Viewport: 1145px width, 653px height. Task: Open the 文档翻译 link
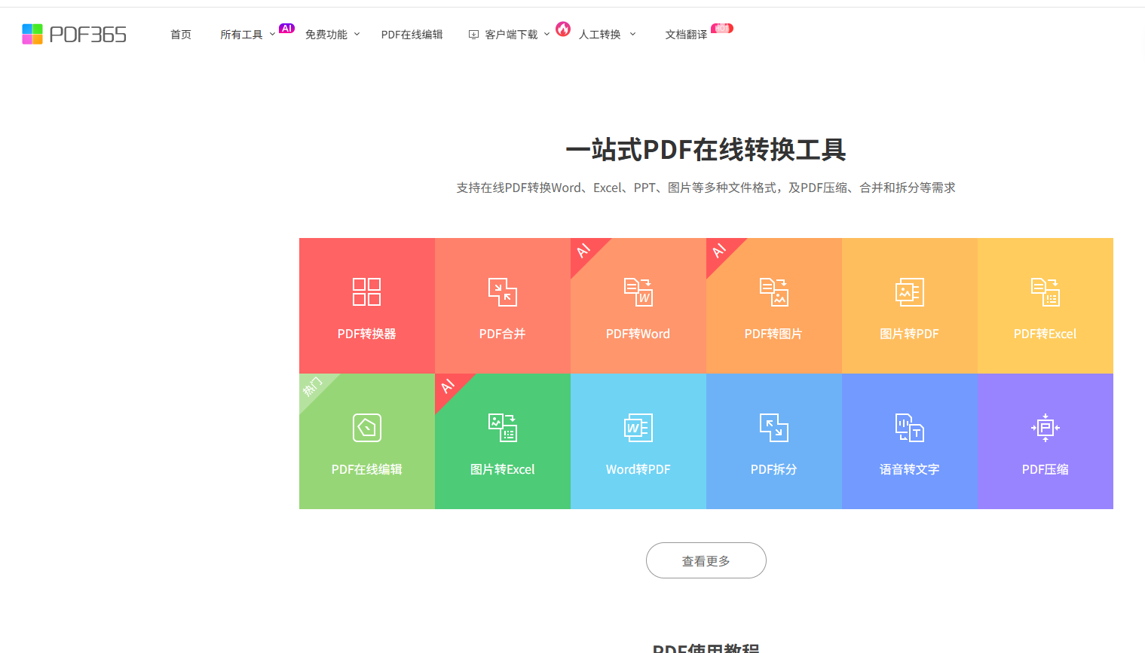pos(686,35)
